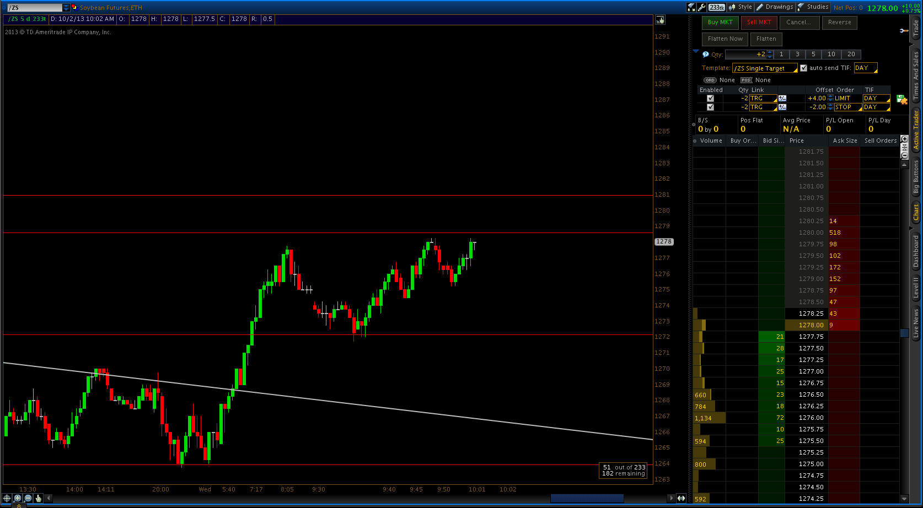Set quantity with the 10 preset button
The width and height of the screenshot is (923, 508).
pyautogui.click(x=831, y=55)
